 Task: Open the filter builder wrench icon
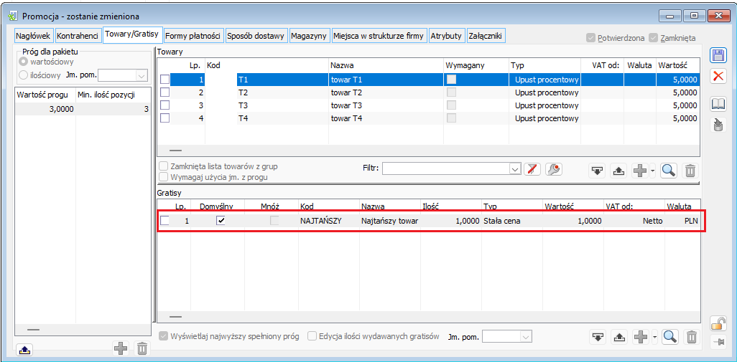coord(553,169)
